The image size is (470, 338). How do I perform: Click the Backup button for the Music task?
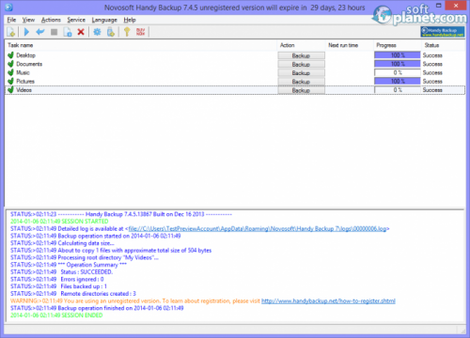click(301, 73)
